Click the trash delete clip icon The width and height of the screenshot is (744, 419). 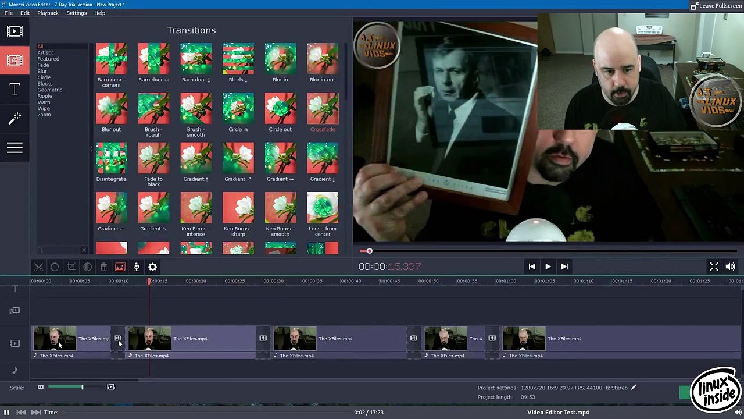coord(103,267)
